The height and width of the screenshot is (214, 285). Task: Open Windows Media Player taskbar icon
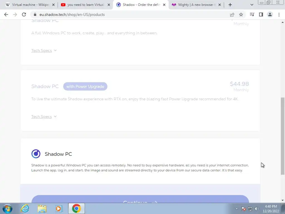click(59, 208)
